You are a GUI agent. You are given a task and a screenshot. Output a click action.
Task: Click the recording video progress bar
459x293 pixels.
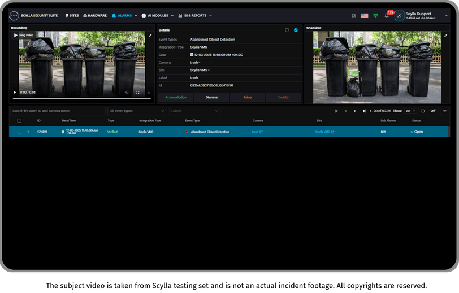81,99
